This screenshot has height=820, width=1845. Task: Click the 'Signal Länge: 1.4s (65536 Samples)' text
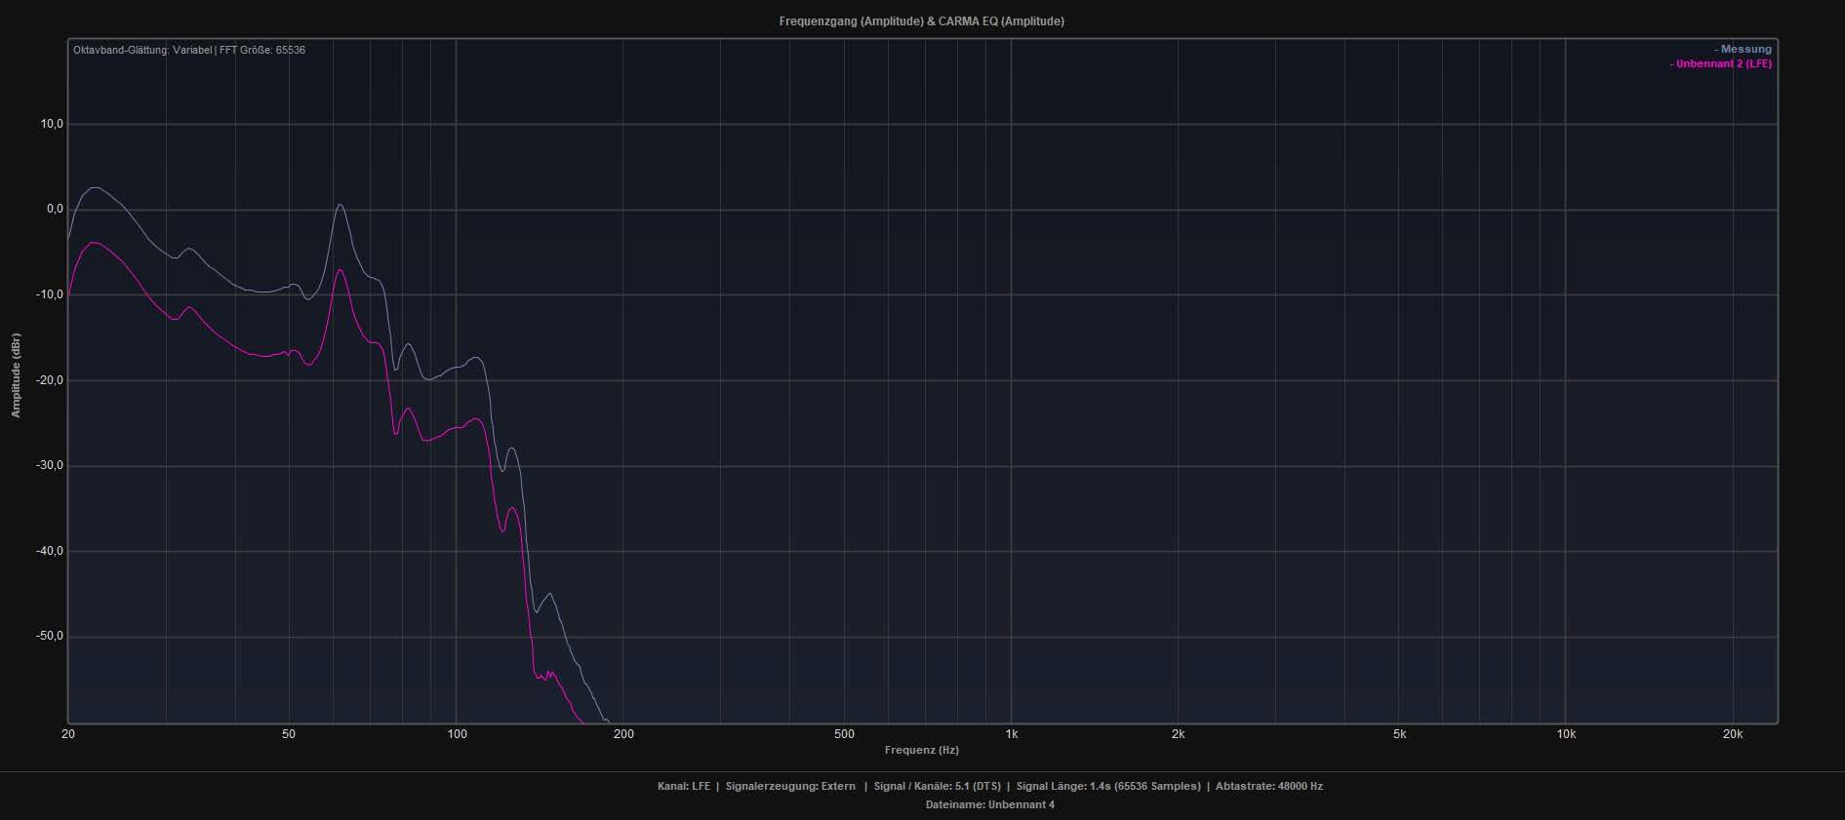tap(1108, 786)
